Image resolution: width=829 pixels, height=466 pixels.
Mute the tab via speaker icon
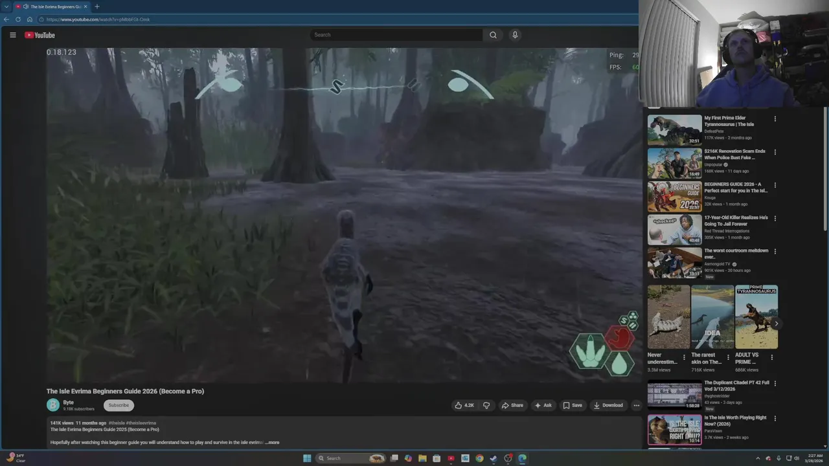coord(25,6)
